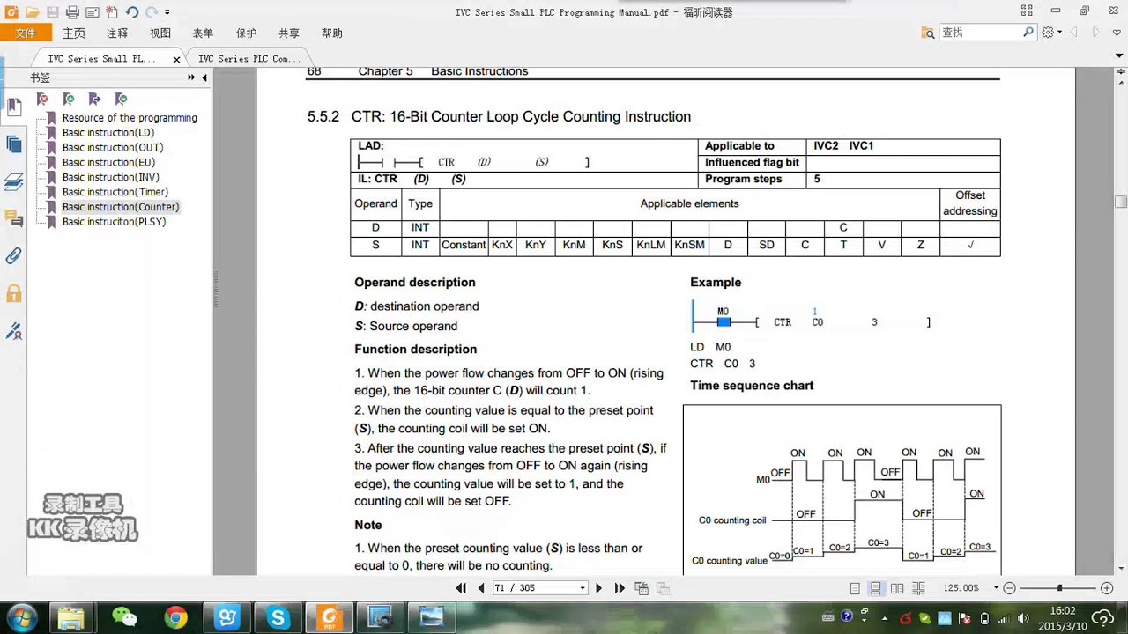
Task: Close the IVC Series Small PL... tab
Action: 176,60
